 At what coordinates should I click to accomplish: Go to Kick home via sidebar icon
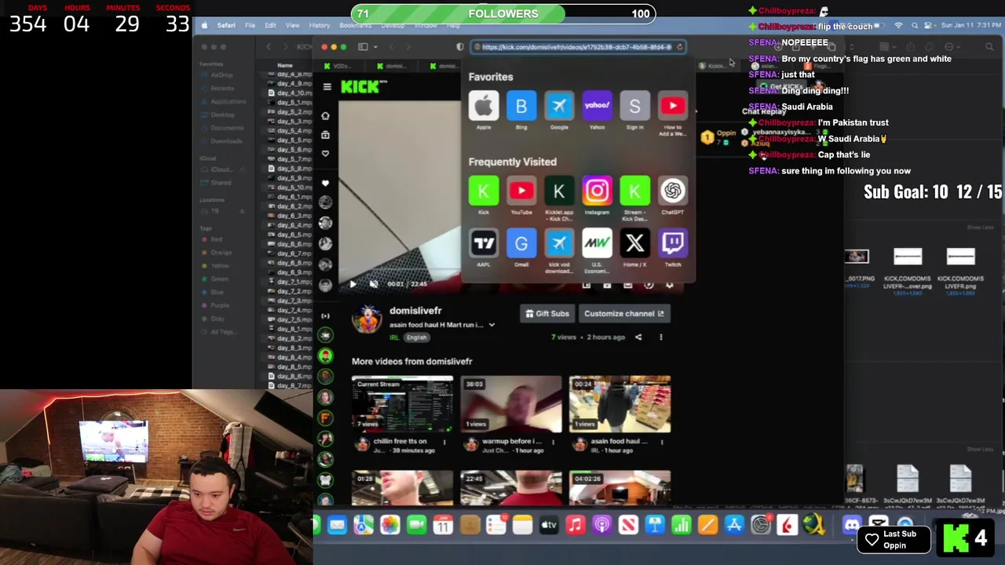point(326,116)
